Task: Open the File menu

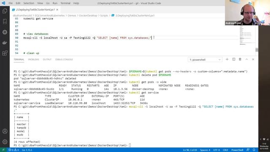Action: point(11,3)
